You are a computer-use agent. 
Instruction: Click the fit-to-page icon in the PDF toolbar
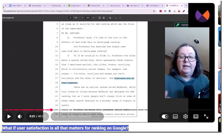point(99,18)
